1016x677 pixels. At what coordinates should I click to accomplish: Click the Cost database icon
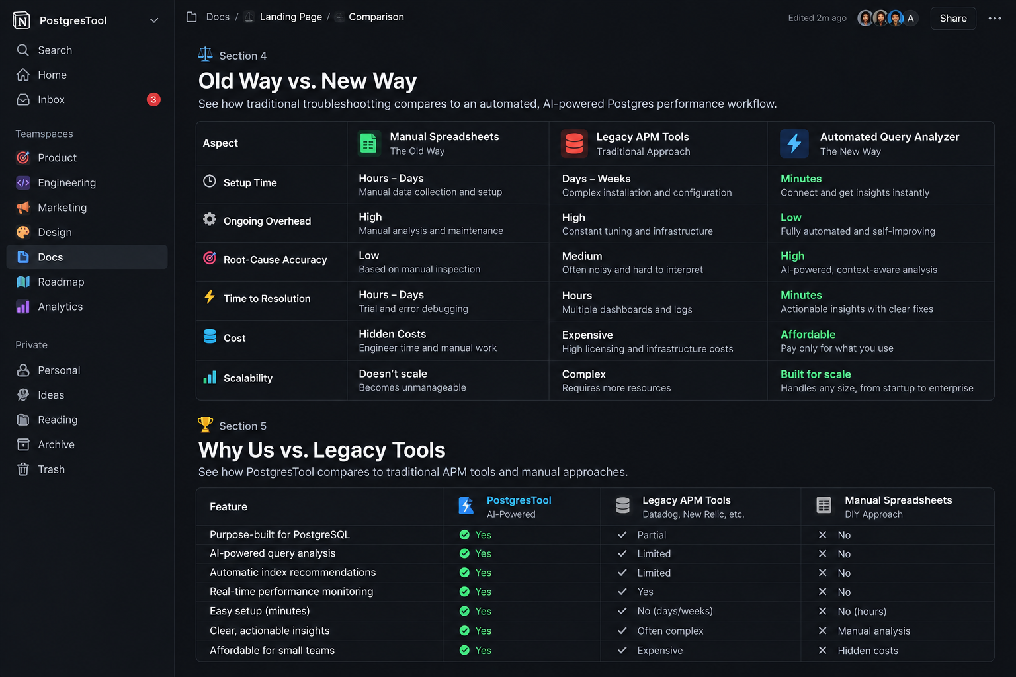point(210,337)
